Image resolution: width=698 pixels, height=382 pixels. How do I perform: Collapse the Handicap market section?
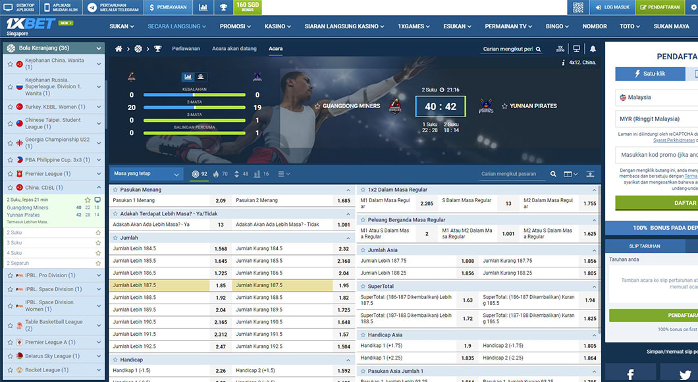pos(348,360)
